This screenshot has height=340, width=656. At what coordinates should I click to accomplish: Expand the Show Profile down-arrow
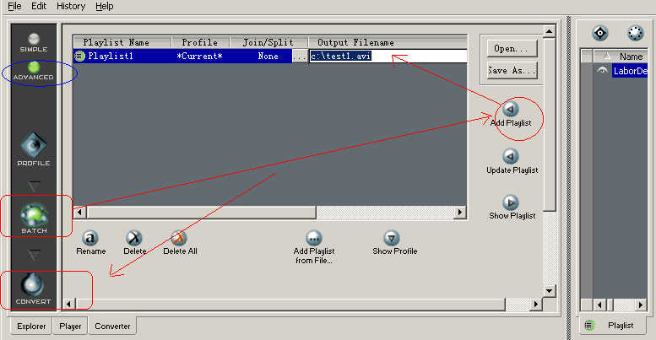(391, 238)
